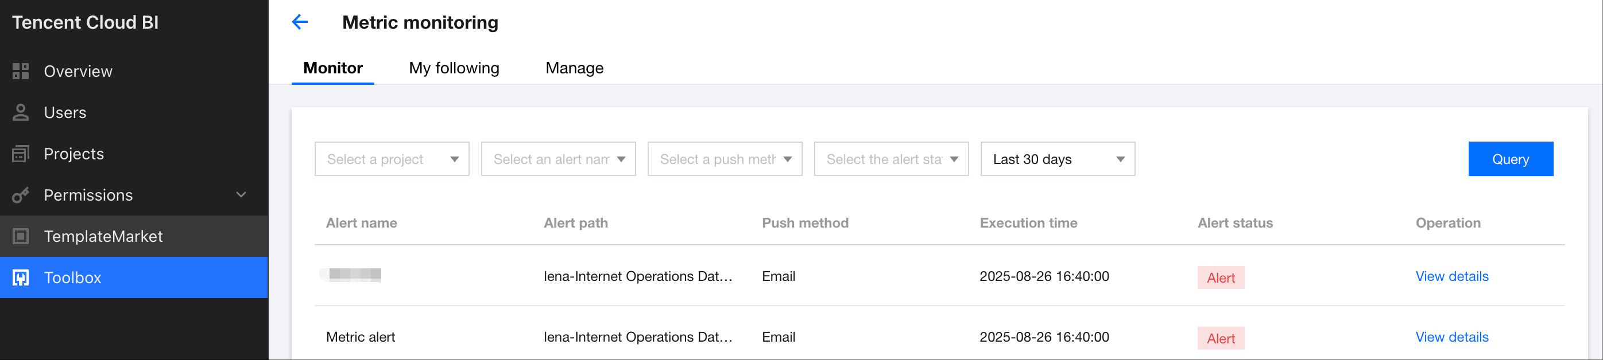This screenshot has width=1603, height=360.
Task: Expand the Permissions menu chevron
Action: tap(242, 195)
